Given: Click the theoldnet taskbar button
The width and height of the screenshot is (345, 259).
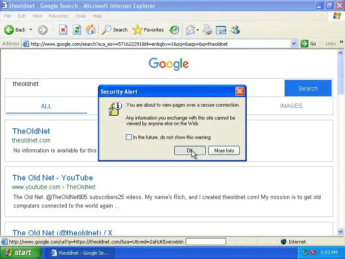Looking at the screenshot, I should 80,253.
